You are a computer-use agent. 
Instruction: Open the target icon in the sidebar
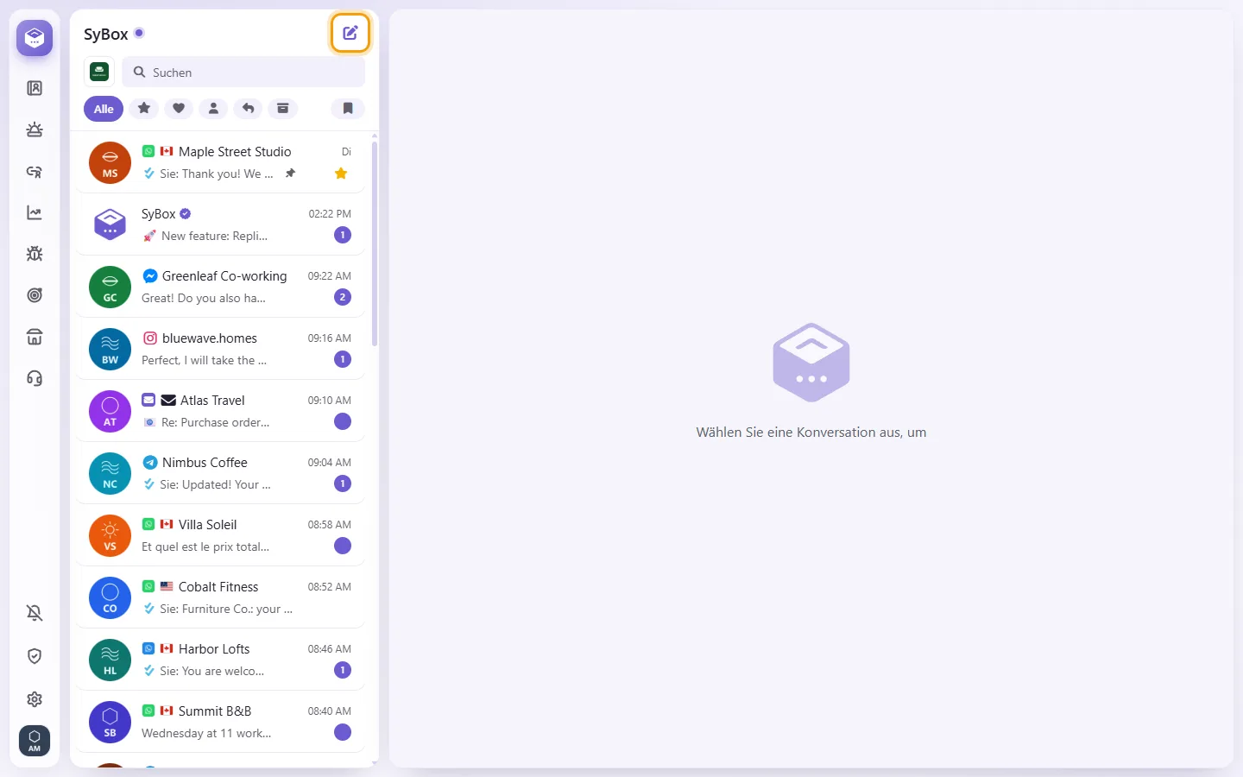coord(35,295)
